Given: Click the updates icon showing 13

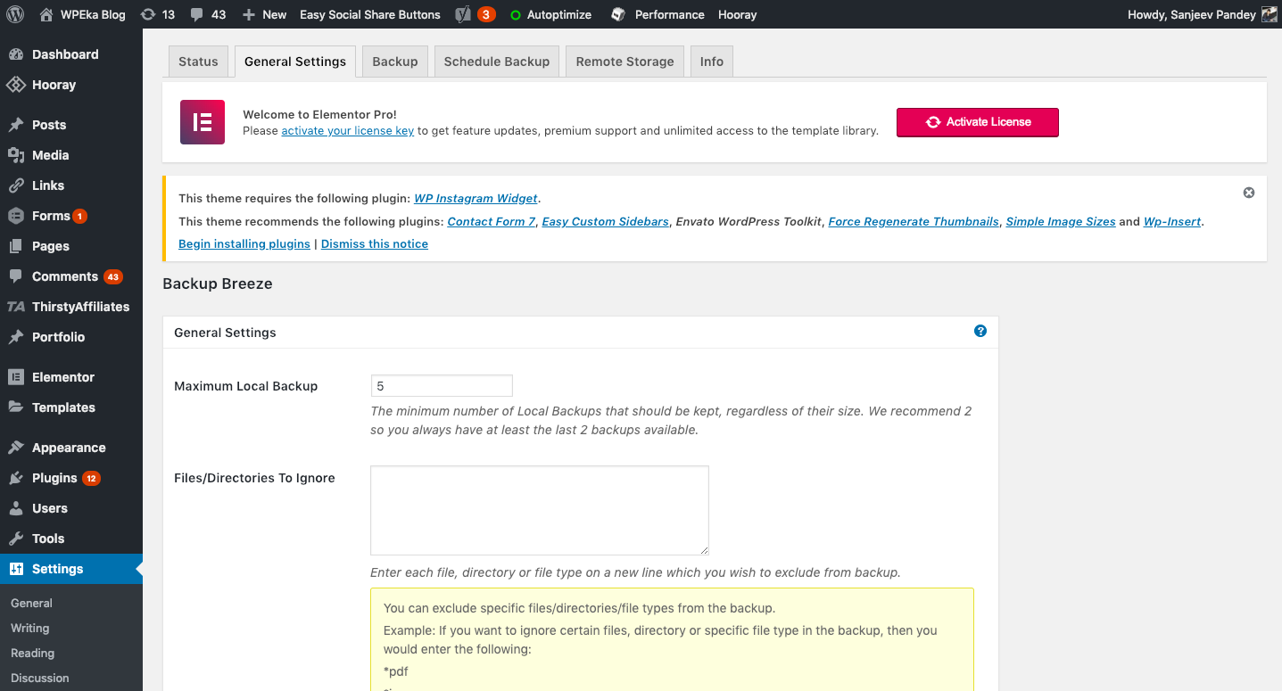Looking at the screenshot, I should (x=148, y=14).
